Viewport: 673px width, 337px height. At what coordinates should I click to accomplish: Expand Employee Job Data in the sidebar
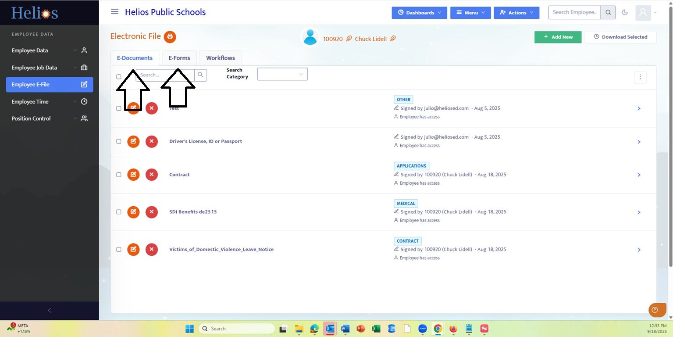coord(49,68)
